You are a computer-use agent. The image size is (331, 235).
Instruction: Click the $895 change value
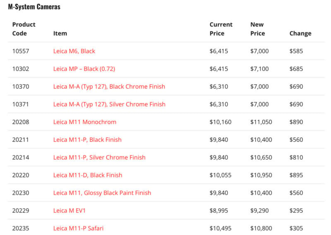click(x=296, y=175)
